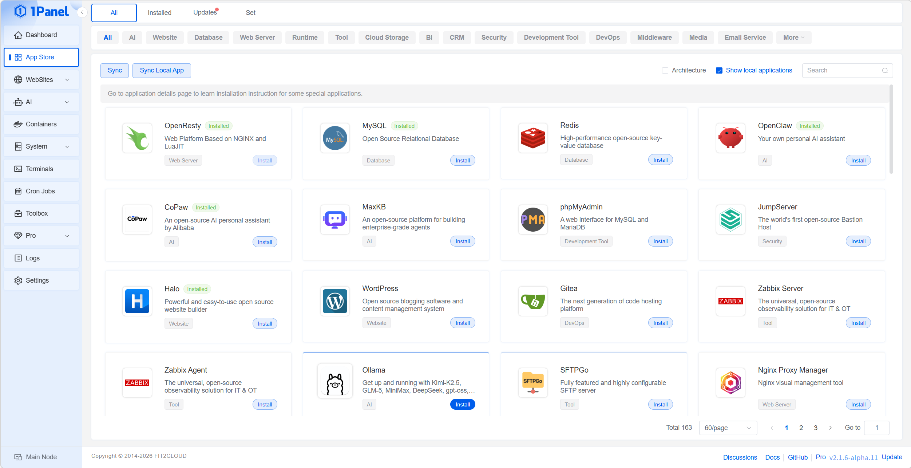The height and width of the screenshot is (468, 911).
Task: Click Sync Local App button
Action: point(162,70)
